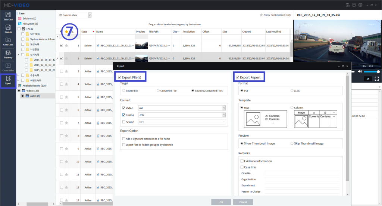Bookmark star for row 1 file
Image resolution: width=382 pixels, height=206 pixels.
pos(66,45)
